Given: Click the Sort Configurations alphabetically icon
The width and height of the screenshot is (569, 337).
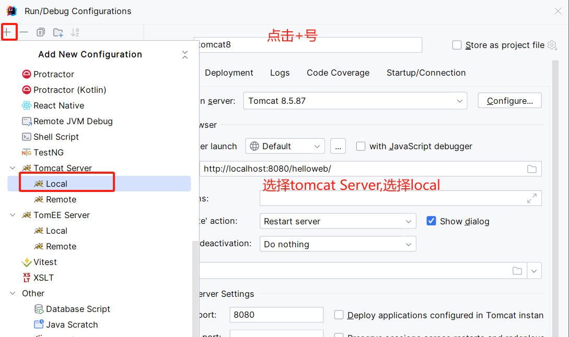Looking at the screenshot, I should (75, 32).
